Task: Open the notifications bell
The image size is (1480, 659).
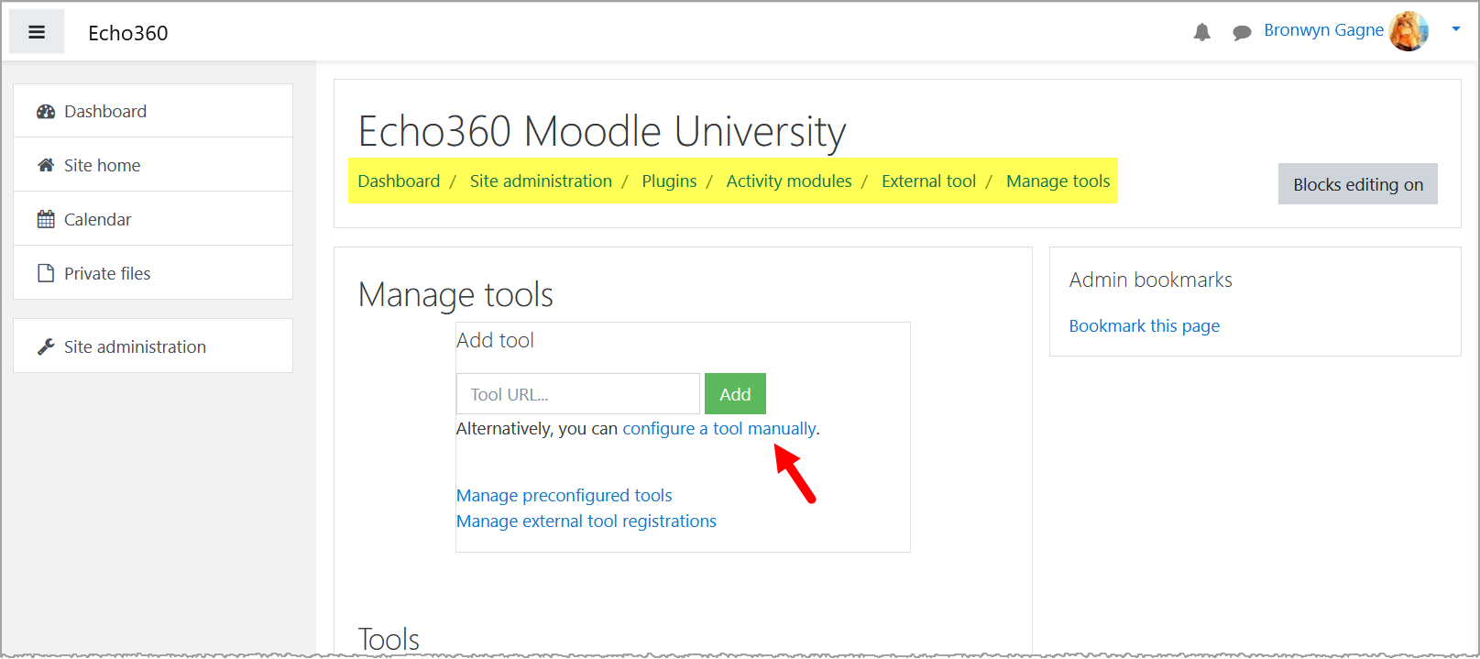Action: point(1202,33)
